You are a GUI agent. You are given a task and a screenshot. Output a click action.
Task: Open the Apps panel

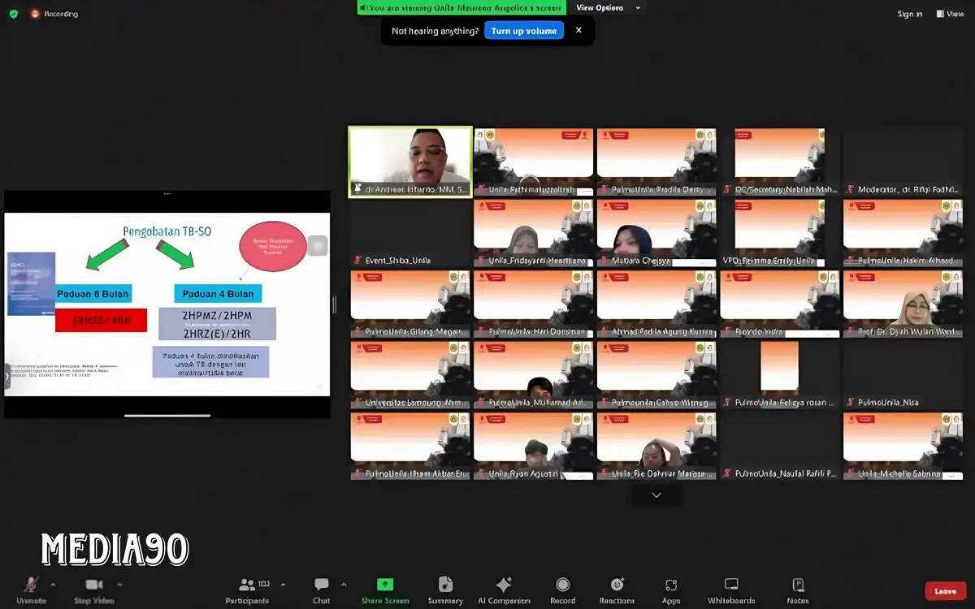click(671, 585)
